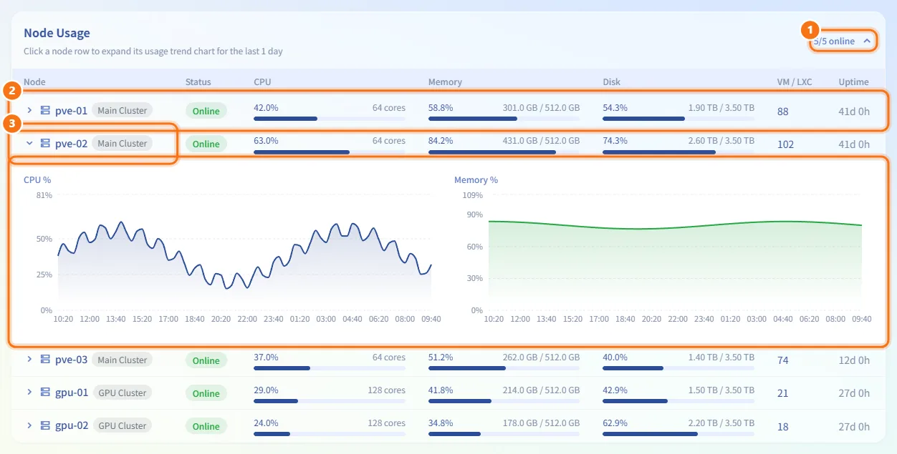Click the Memory column header
The width and height of the screenshot is (897, 454).
445,82
